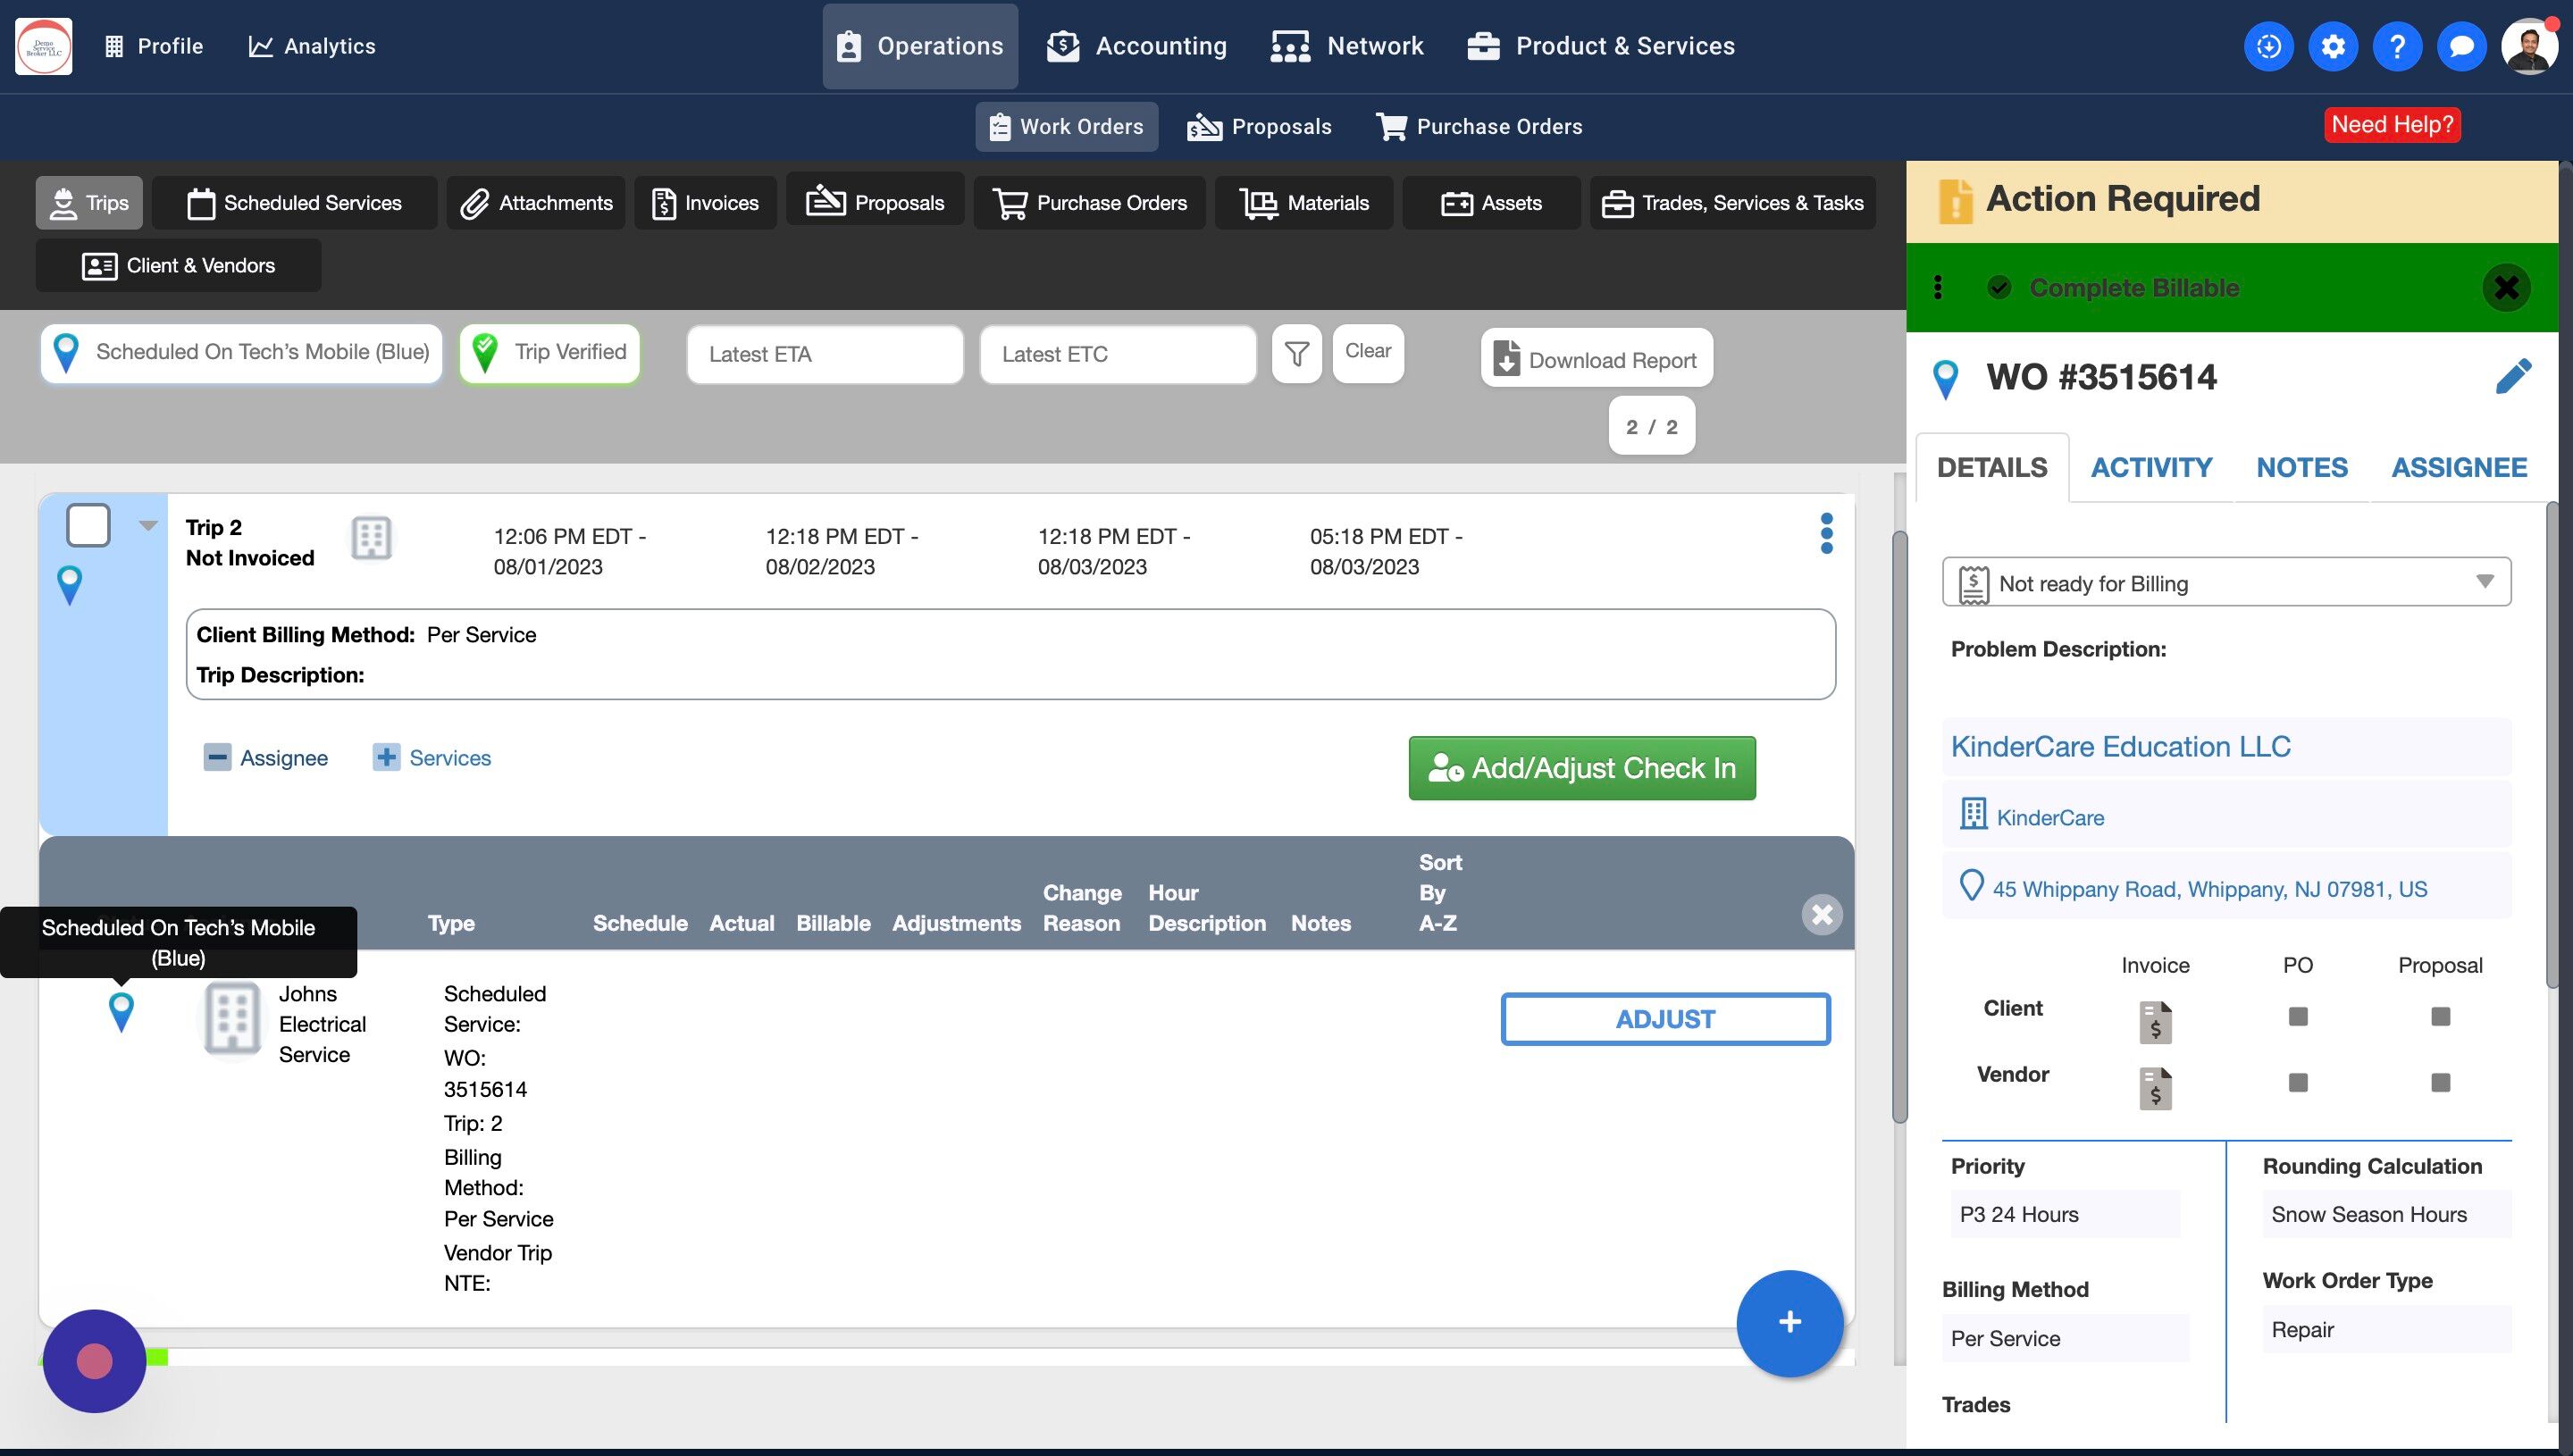
Task: Open the KinderCare Education LLC link
Action: (x=2120, y=746)
